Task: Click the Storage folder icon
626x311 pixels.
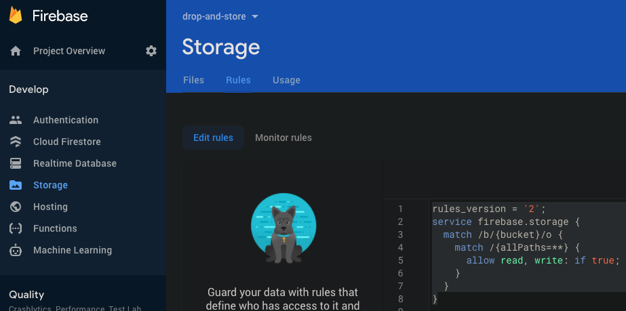Action: (16, 185)
